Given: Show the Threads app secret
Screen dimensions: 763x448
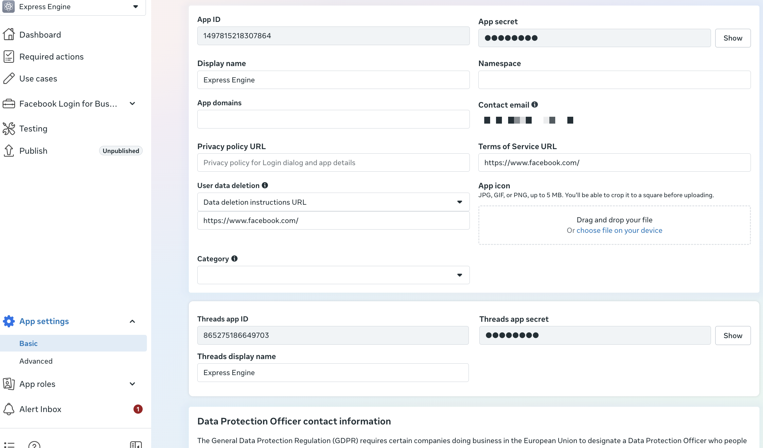Looking at the screenshot, I should (733, 336).
